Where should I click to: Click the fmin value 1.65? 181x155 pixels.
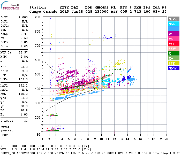click(x=24, y=46)
